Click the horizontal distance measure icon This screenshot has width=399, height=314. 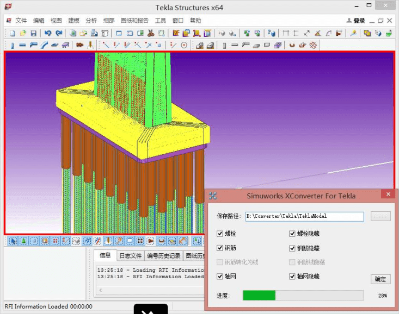point(286,33)
